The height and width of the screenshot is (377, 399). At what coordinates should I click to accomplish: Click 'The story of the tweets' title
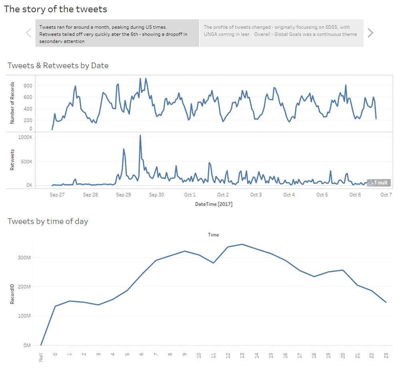pyautogui.click(x=56, y=9)
